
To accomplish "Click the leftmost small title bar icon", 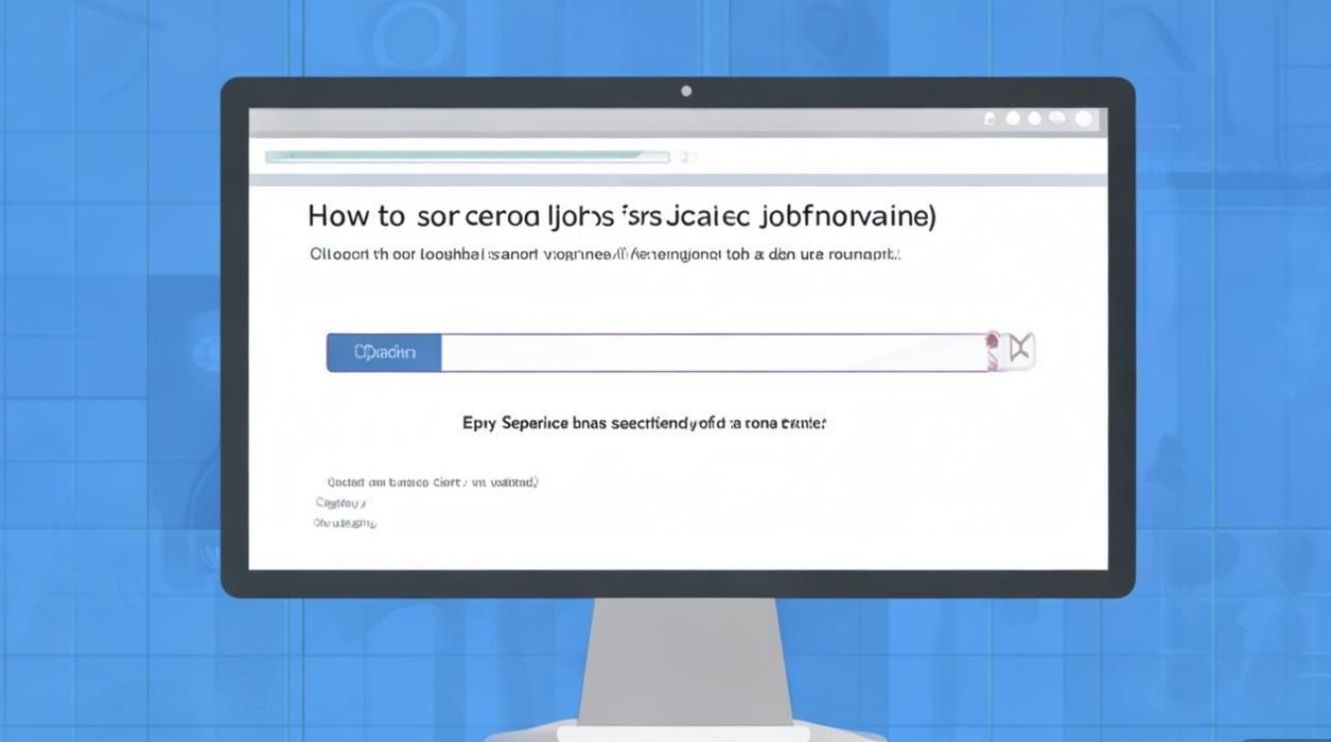I will (x=989, y=119).
